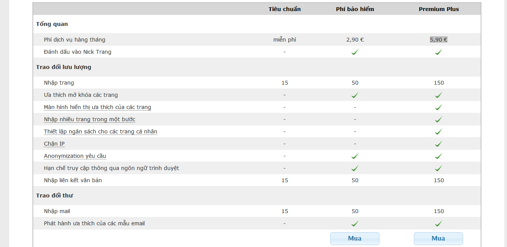Click Premium Plus checkmark for Màn hình hiển thị row

[438, 107]
